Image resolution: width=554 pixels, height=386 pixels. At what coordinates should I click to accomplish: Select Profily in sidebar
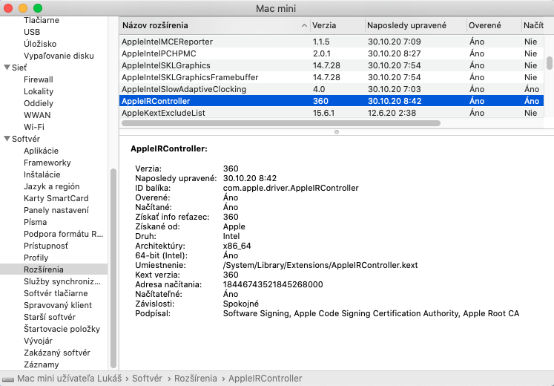point(36,258)
